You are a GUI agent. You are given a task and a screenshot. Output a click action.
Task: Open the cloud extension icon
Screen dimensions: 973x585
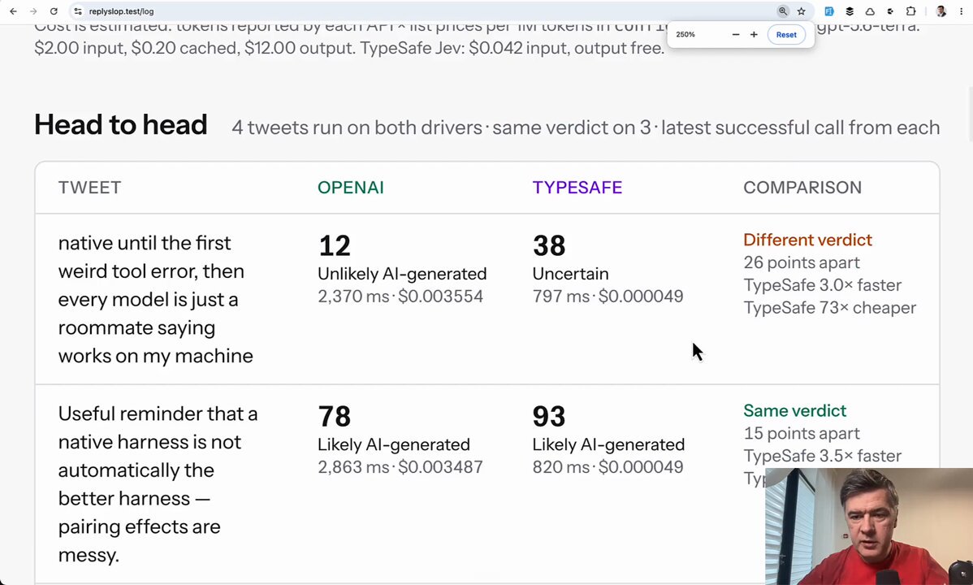pos(870,11)
